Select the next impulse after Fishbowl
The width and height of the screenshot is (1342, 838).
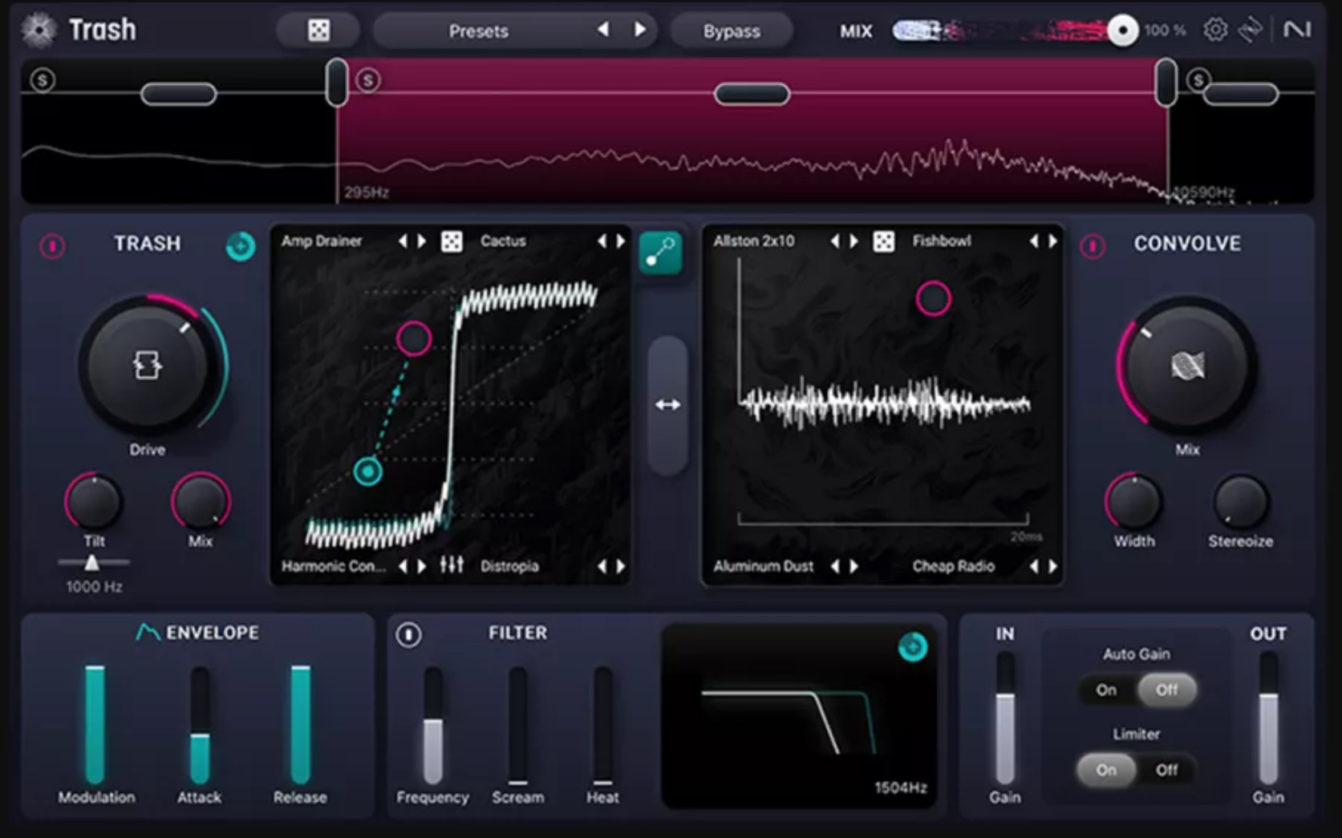pos(1052,241)
